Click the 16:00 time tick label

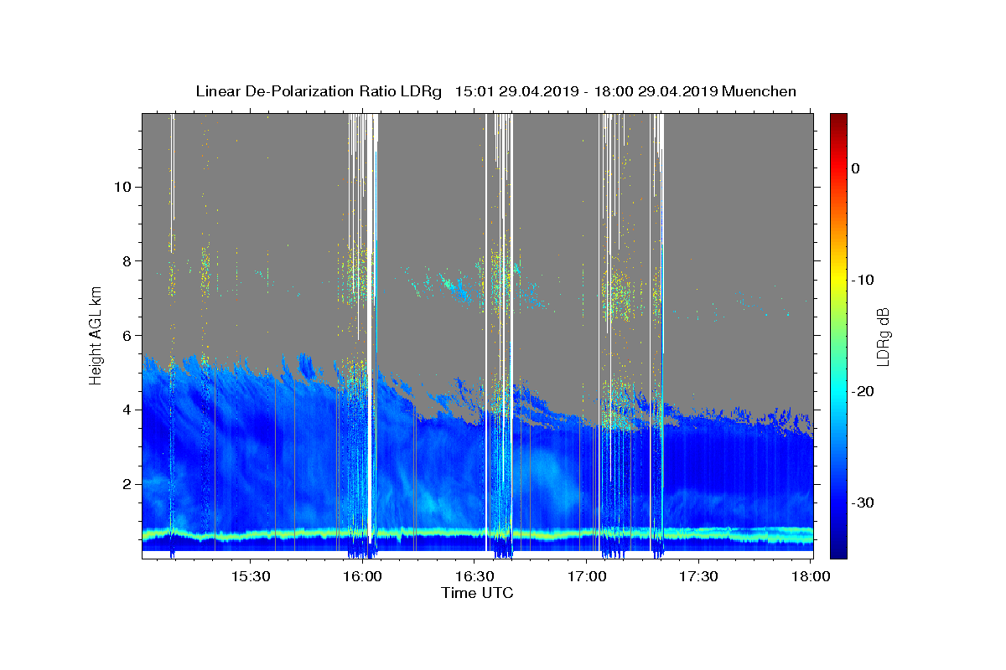tap(362, 576)
